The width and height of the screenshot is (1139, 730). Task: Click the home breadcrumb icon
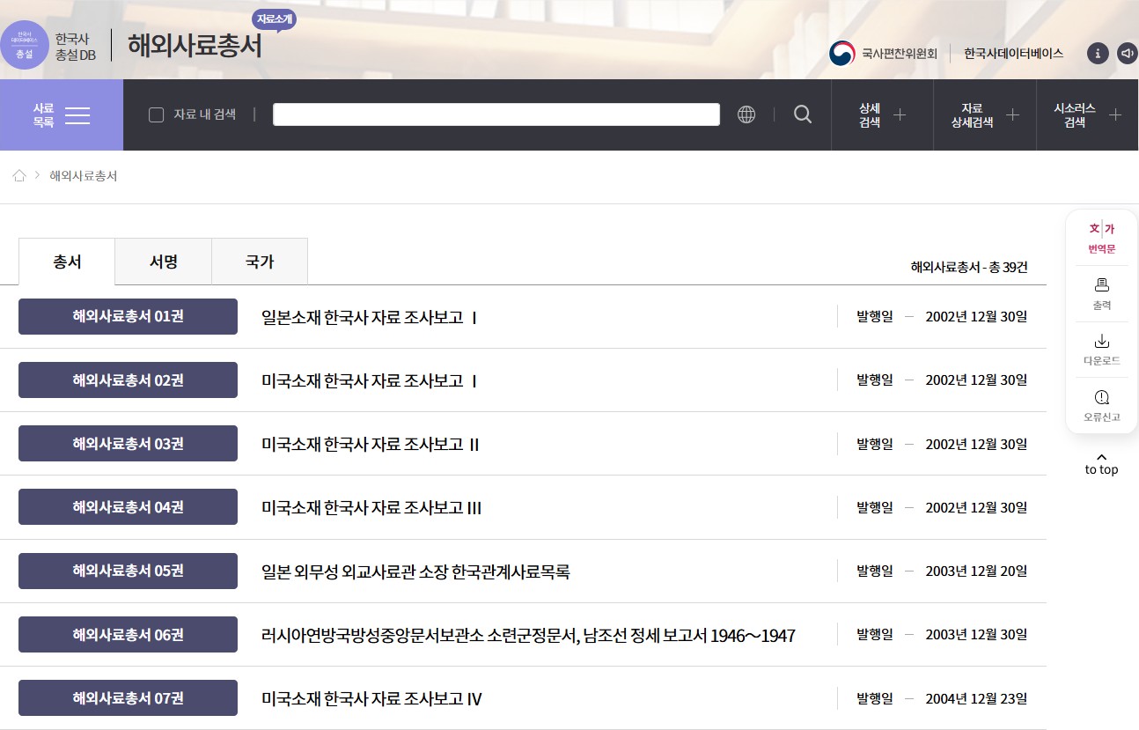tap(19, 176)
